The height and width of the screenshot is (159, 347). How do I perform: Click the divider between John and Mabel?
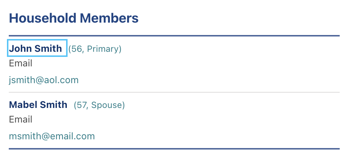click(174, 92)
